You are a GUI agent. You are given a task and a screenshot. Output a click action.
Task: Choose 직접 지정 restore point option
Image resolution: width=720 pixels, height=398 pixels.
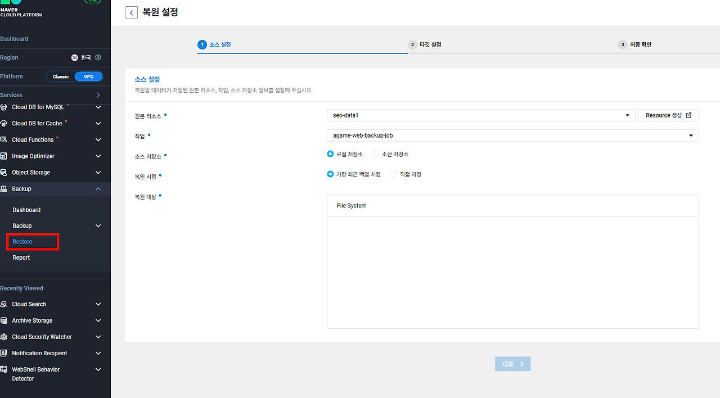click(x=393, y=174)
